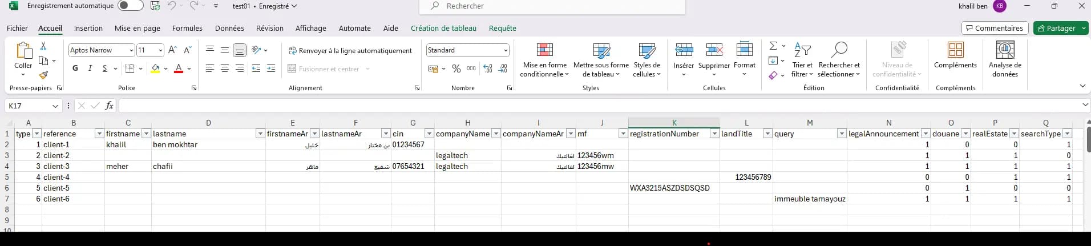This screenshot has height=246, width=1091.
Task: Click the Partager button
Action: tap(1060, 28)
